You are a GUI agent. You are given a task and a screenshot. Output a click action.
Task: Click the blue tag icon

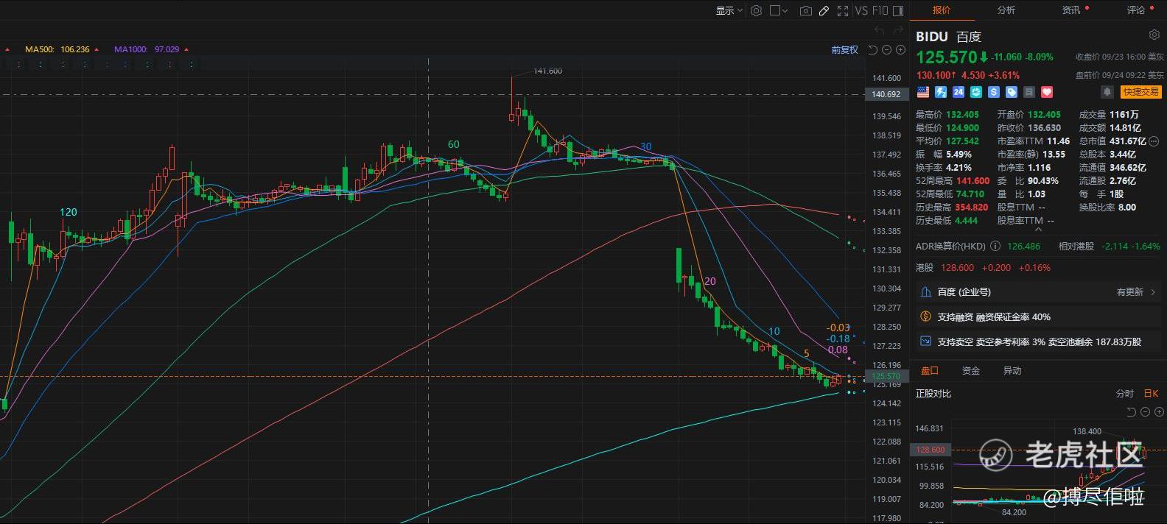1011,92
